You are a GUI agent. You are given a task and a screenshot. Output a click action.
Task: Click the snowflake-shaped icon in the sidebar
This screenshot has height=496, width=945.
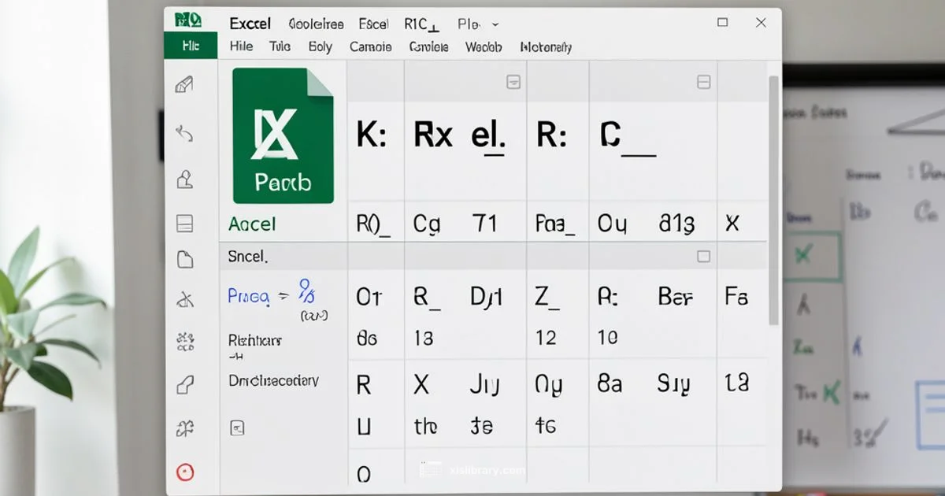[185, 339]
